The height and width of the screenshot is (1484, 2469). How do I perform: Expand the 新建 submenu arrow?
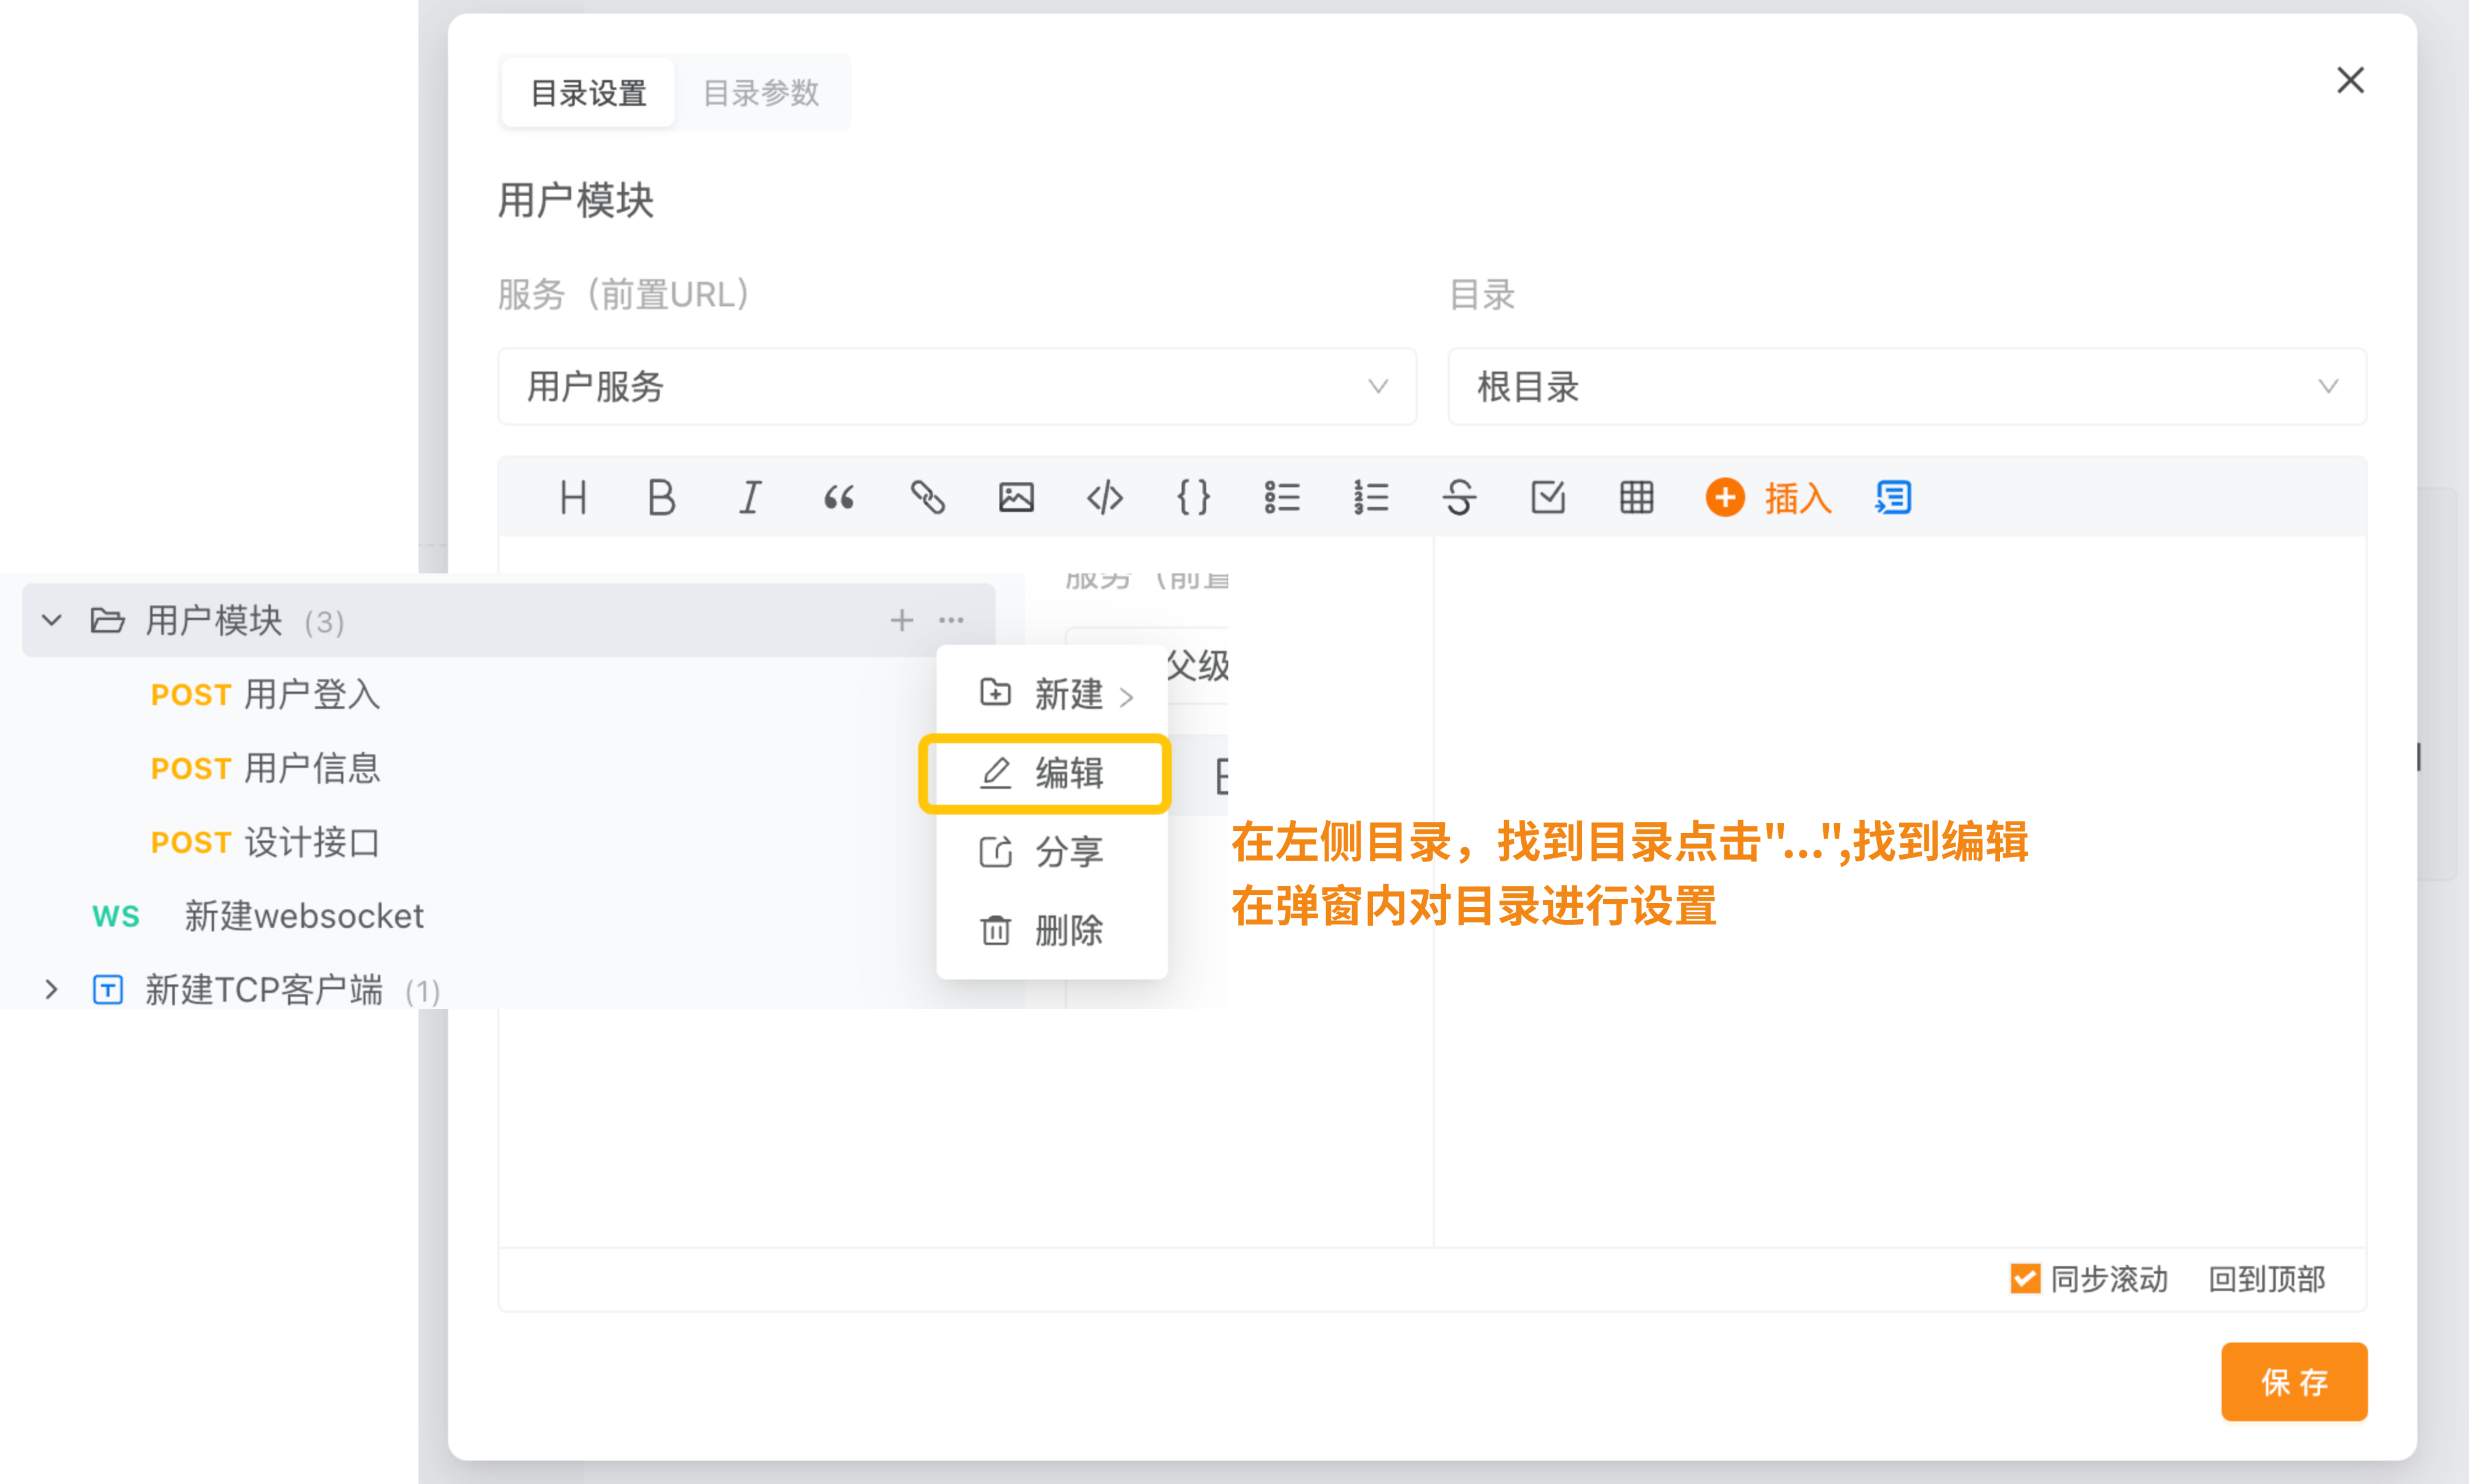coord(1126,697)
